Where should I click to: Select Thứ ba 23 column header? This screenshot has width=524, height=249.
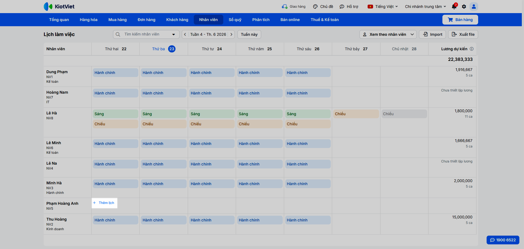(x=164, y=49)
